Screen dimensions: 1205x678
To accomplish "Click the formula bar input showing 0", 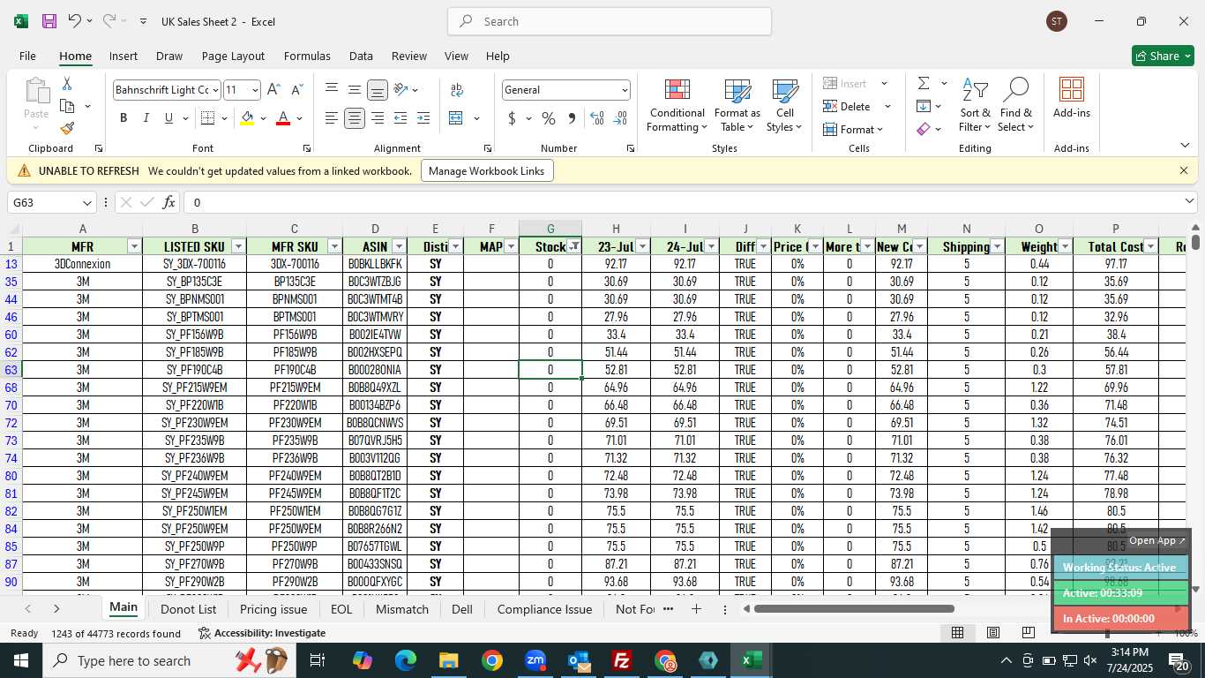I will click(685, 202).
